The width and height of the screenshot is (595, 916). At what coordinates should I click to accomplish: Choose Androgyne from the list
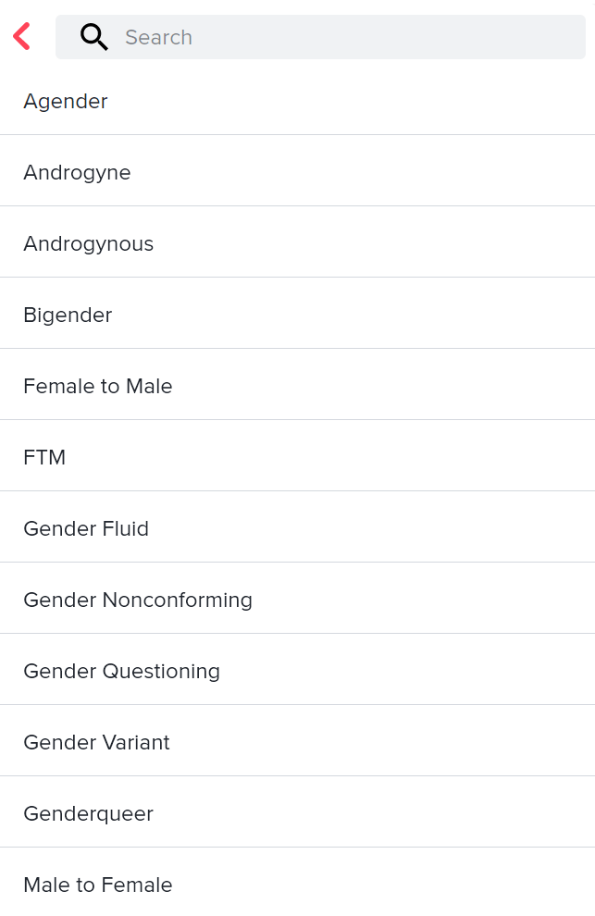[x=77, y=173]
